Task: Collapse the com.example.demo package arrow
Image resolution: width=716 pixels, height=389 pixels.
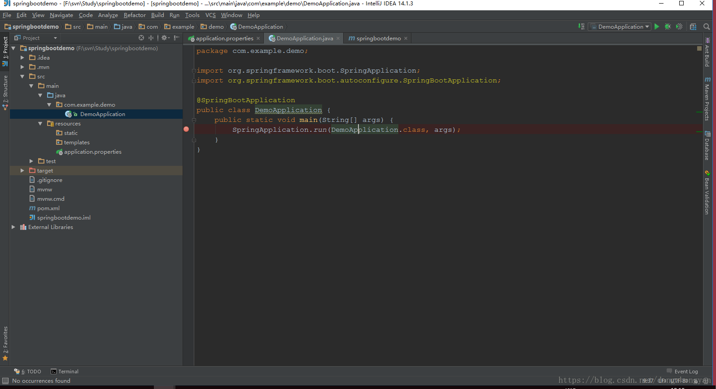Action: 49,104
